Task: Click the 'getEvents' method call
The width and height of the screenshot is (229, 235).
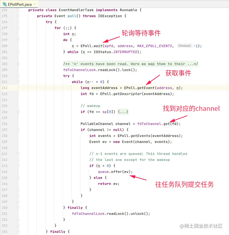Action: (x=141, y=136)
